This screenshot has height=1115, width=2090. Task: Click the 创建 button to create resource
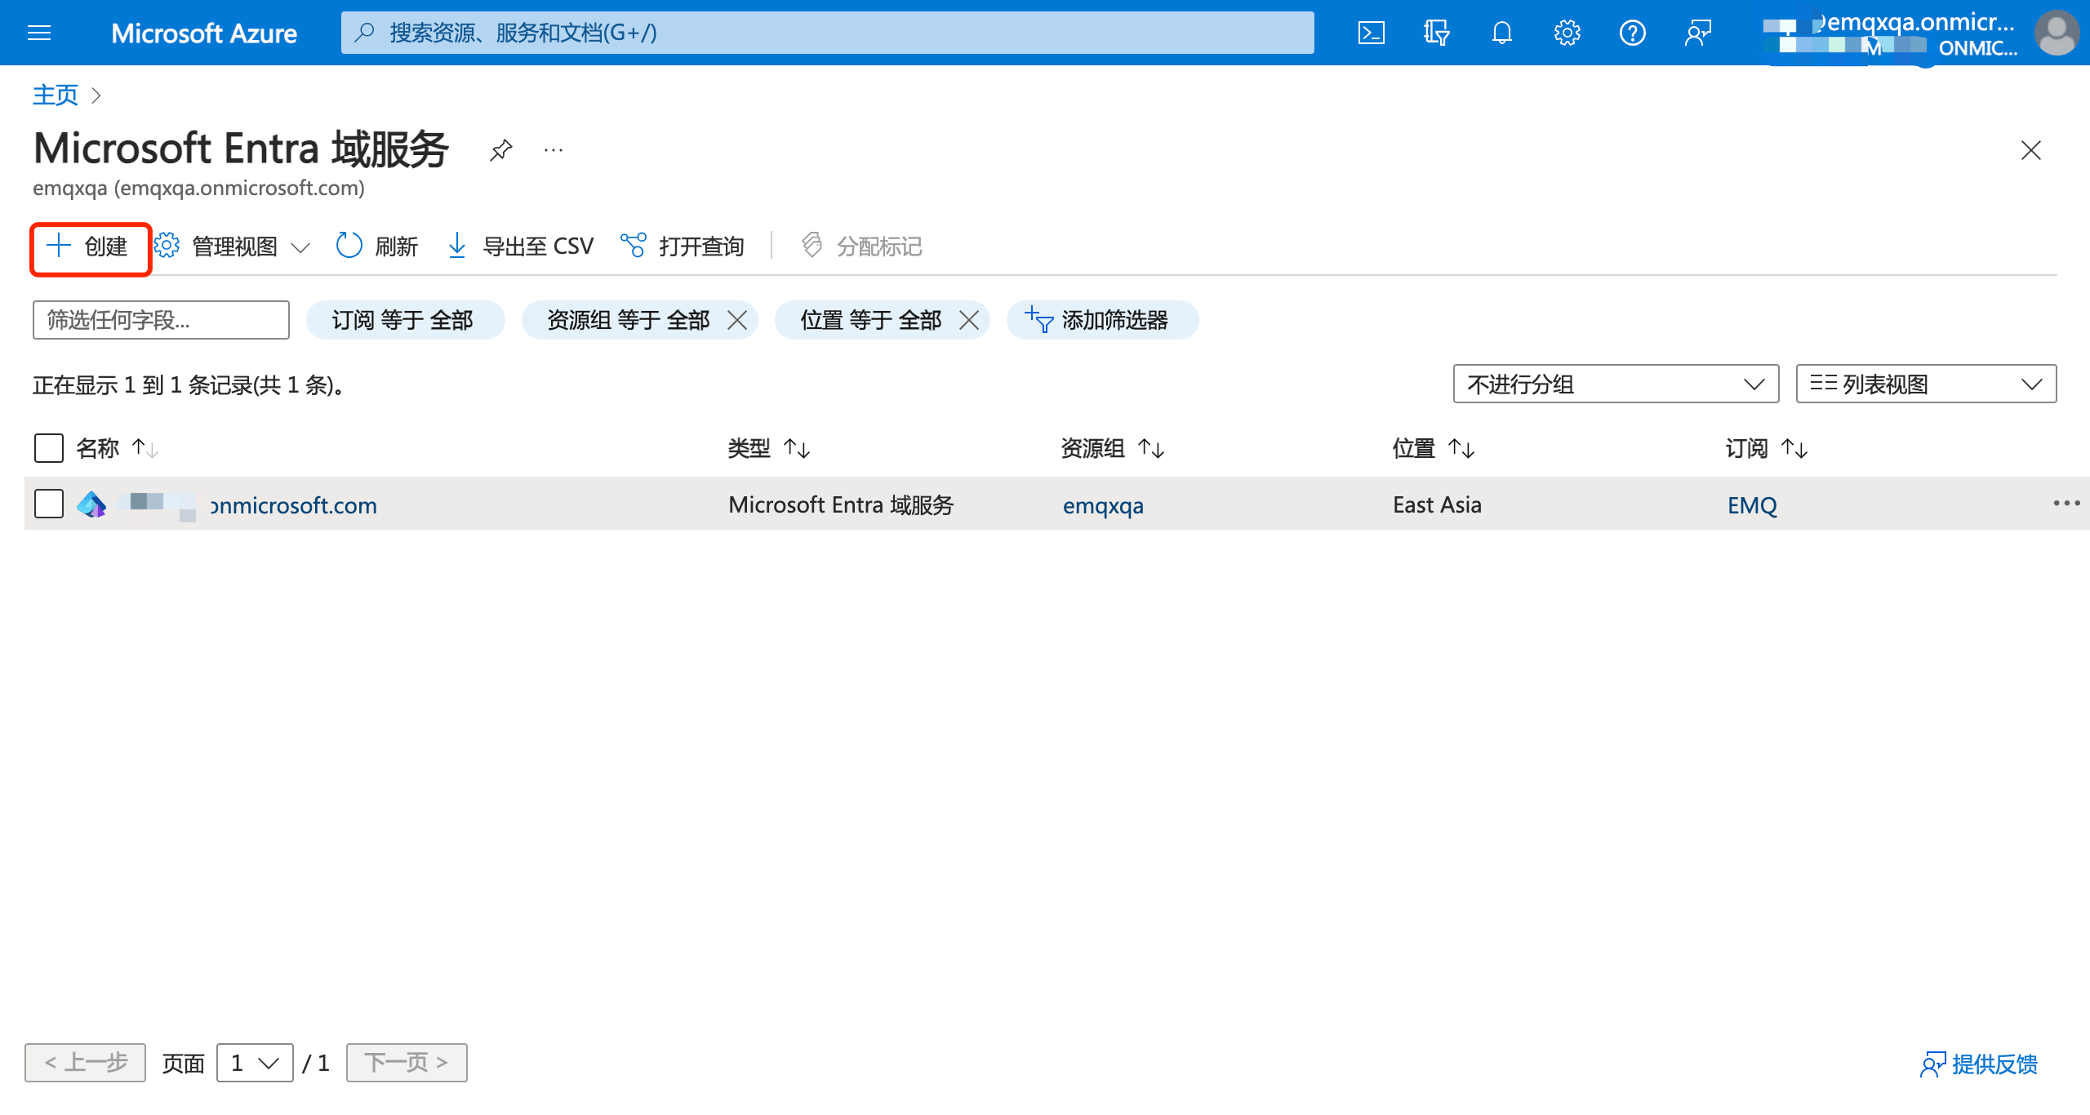(x=90, y=247)
